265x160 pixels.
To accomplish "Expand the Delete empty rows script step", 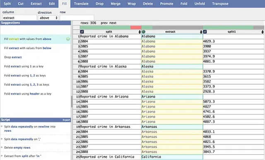I will pos(2,148).
